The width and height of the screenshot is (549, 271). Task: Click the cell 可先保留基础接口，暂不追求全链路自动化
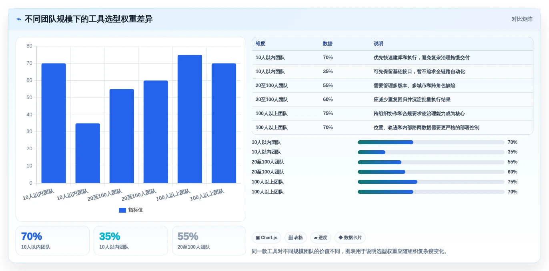419,72
